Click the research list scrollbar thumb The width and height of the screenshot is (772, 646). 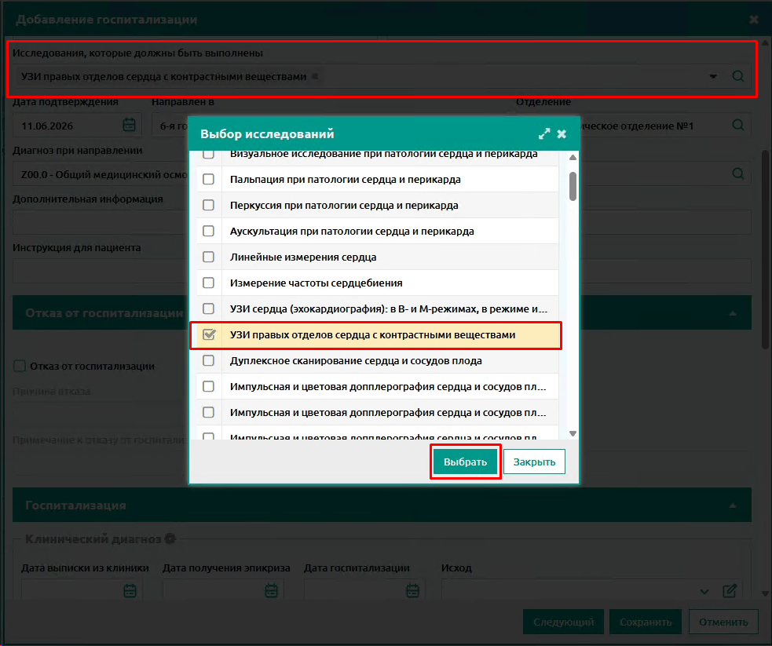click(x=573, y=186)
